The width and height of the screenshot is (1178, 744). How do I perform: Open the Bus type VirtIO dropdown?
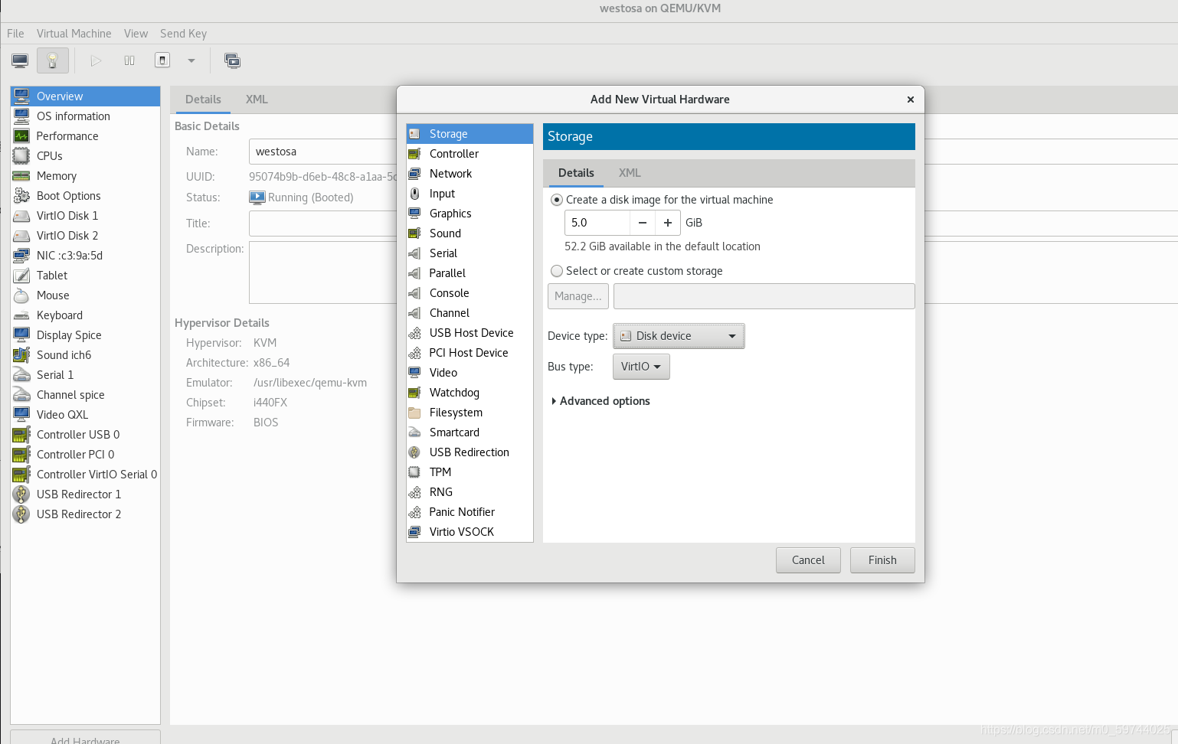[x=641, y=366]
